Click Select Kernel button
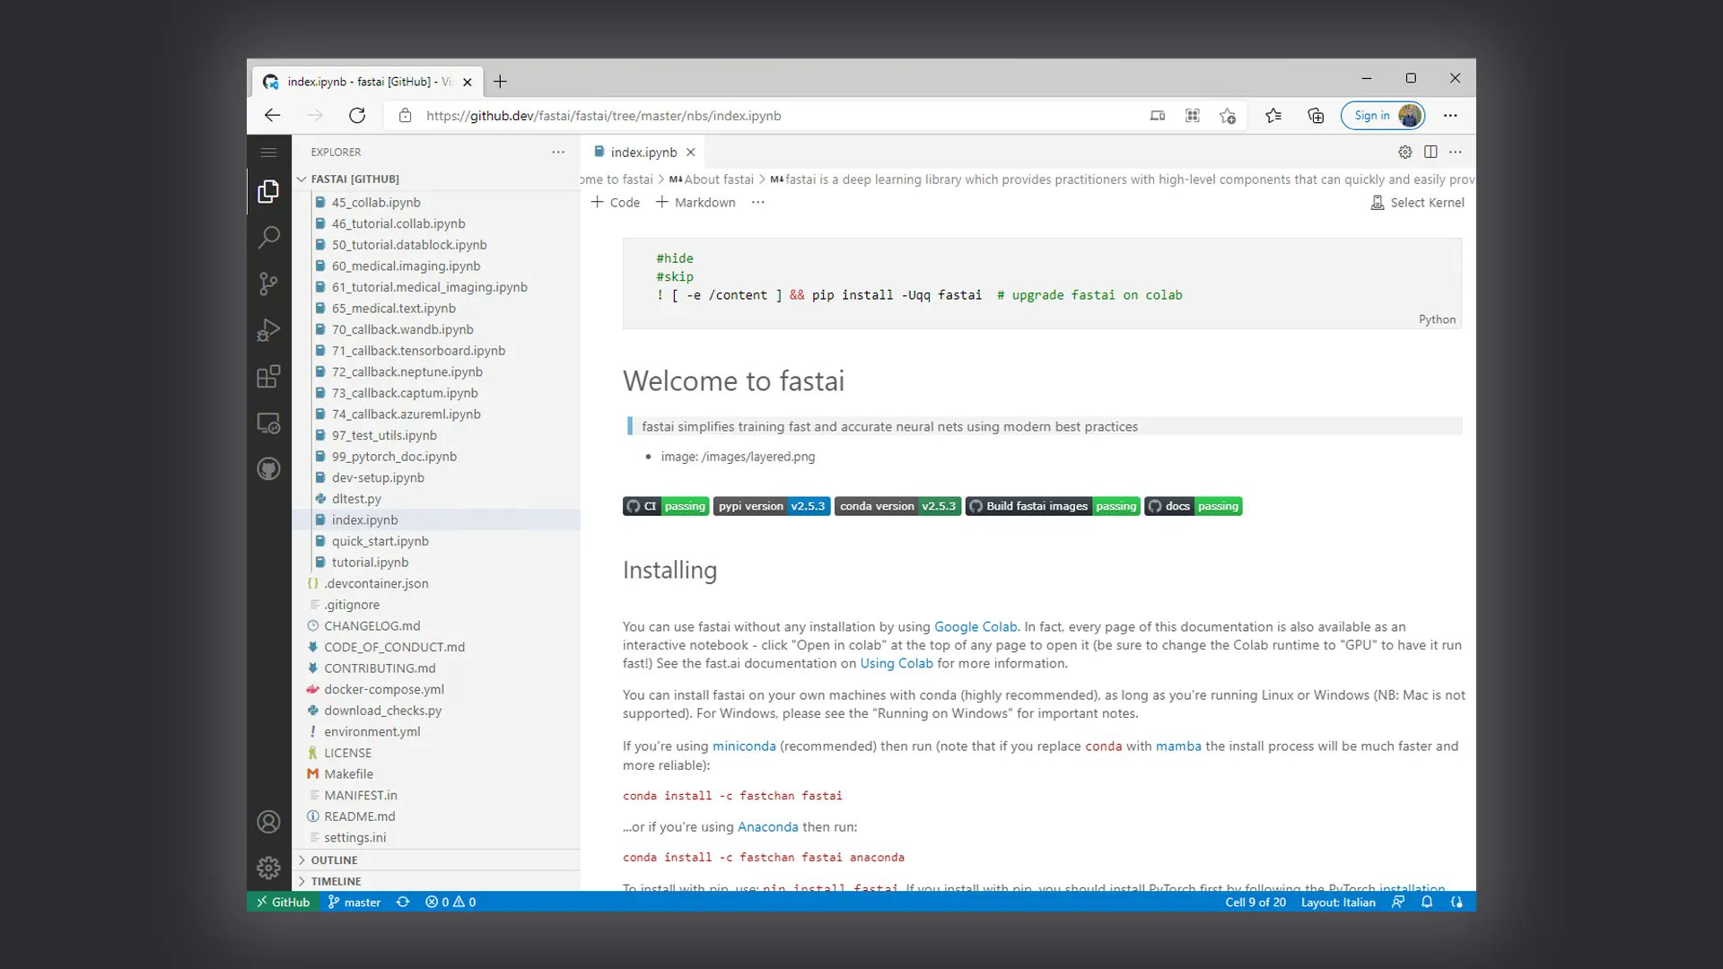1723x969 pixels. (x=1418, y=203)
